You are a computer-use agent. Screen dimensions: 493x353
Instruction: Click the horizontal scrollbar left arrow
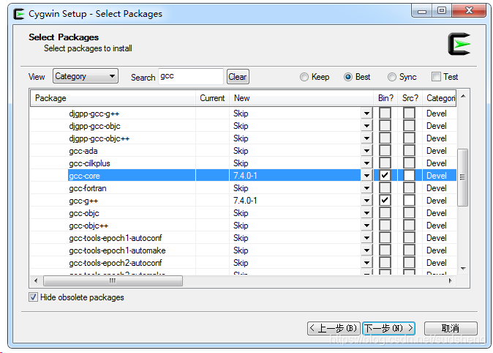(x=36, y=280)
